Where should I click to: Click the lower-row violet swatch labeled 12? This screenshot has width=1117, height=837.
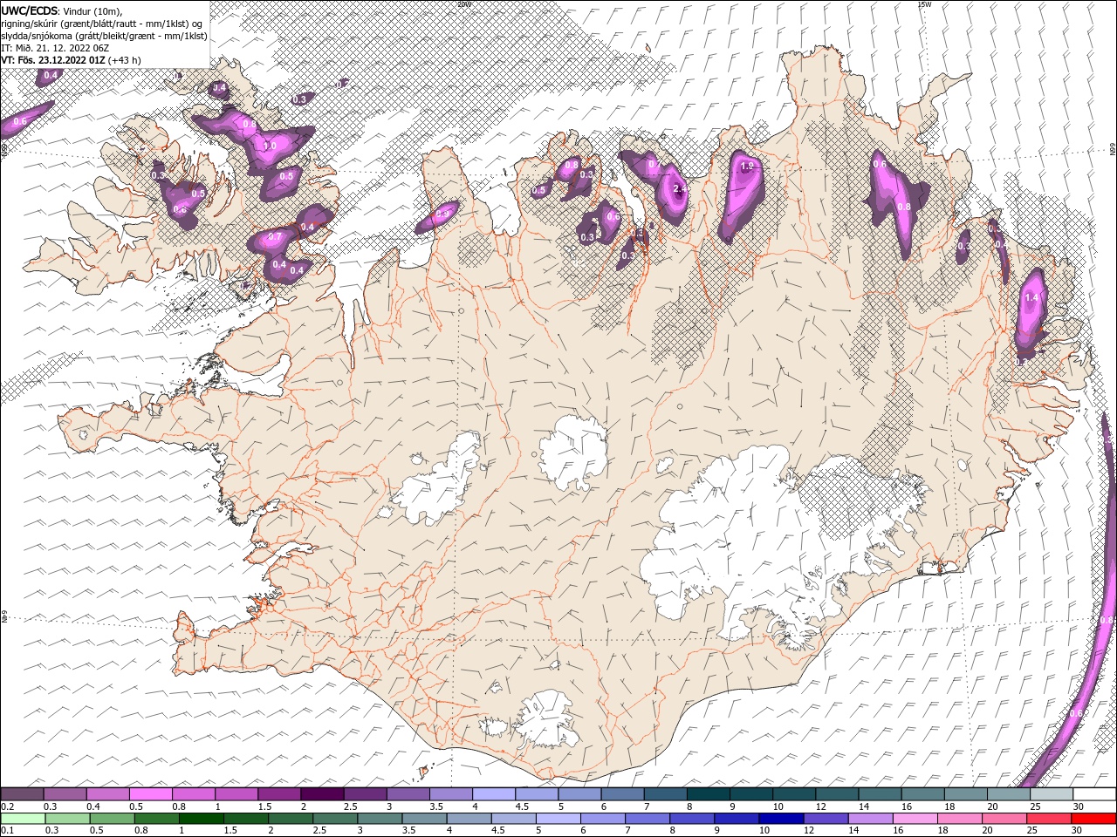coord(825,818)
